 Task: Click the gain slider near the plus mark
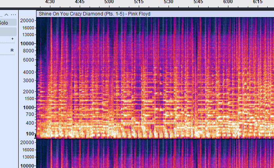[7, 41]
